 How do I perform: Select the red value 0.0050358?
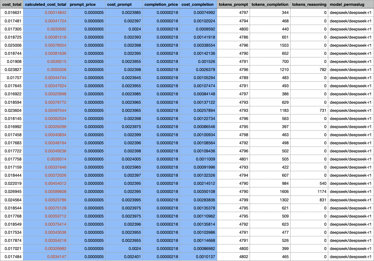click(x=45, y=69)
